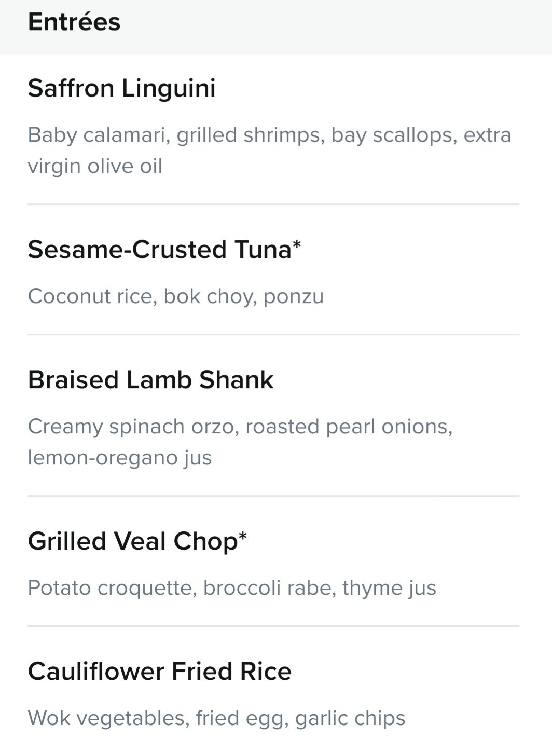Tap the asterisk after Grilled Veal Chop
Image resolution: width=552 pixels, height=752 pixels.
243,537
